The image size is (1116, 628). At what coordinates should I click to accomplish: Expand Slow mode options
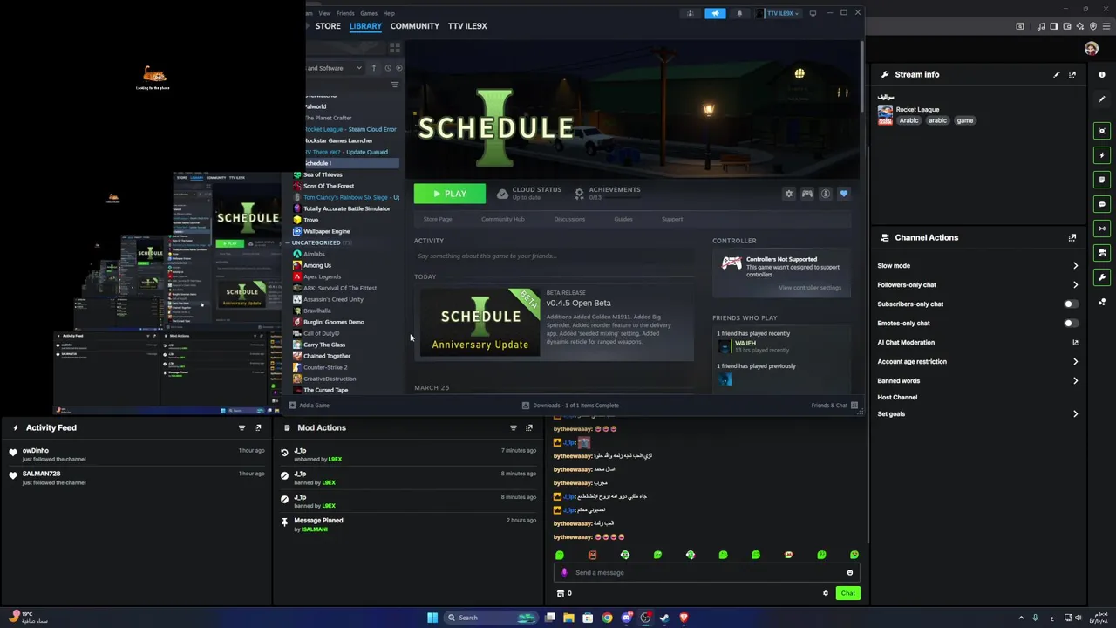tap(1075, 266)
